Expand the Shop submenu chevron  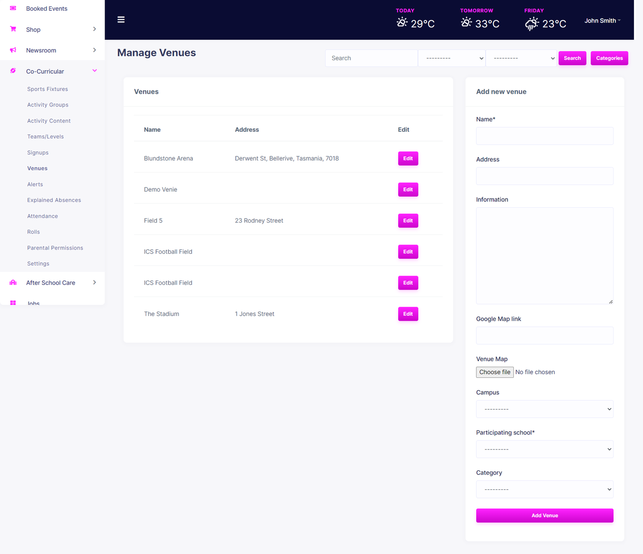(94, 29)
